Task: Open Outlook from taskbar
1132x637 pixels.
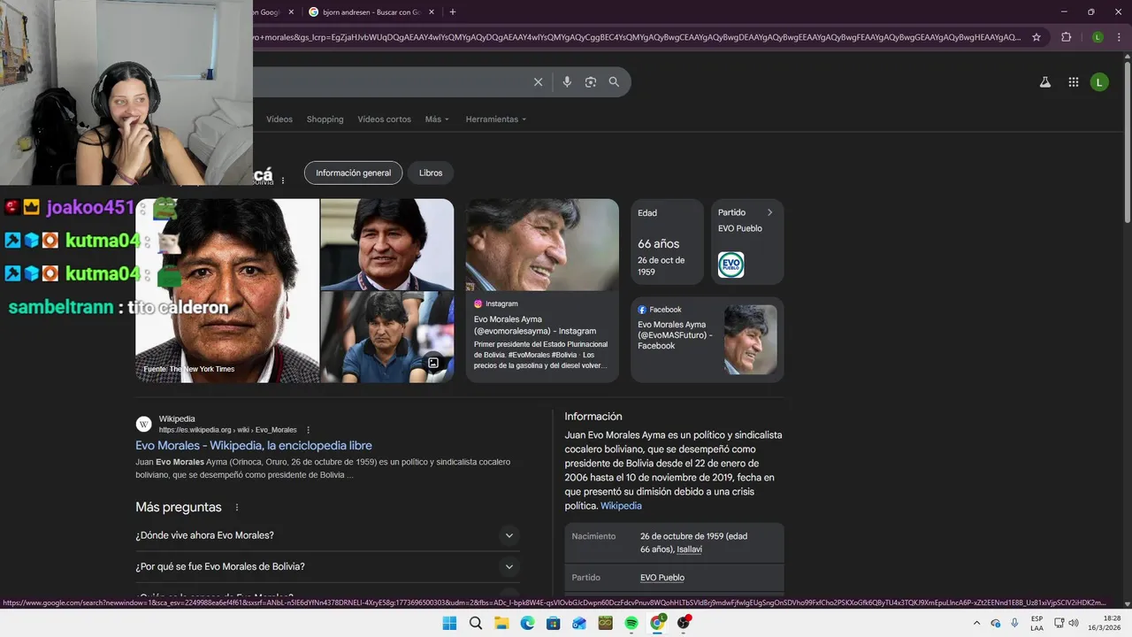Action: (579, 623)
